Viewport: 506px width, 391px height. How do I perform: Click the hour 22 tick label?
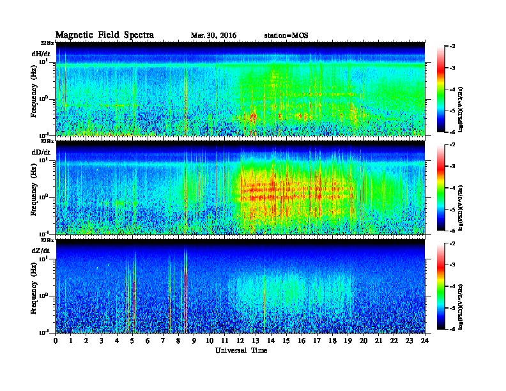pos(394,341)
